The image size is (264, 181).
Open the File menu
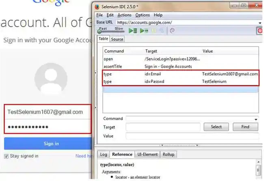click(x=100, y=15)
